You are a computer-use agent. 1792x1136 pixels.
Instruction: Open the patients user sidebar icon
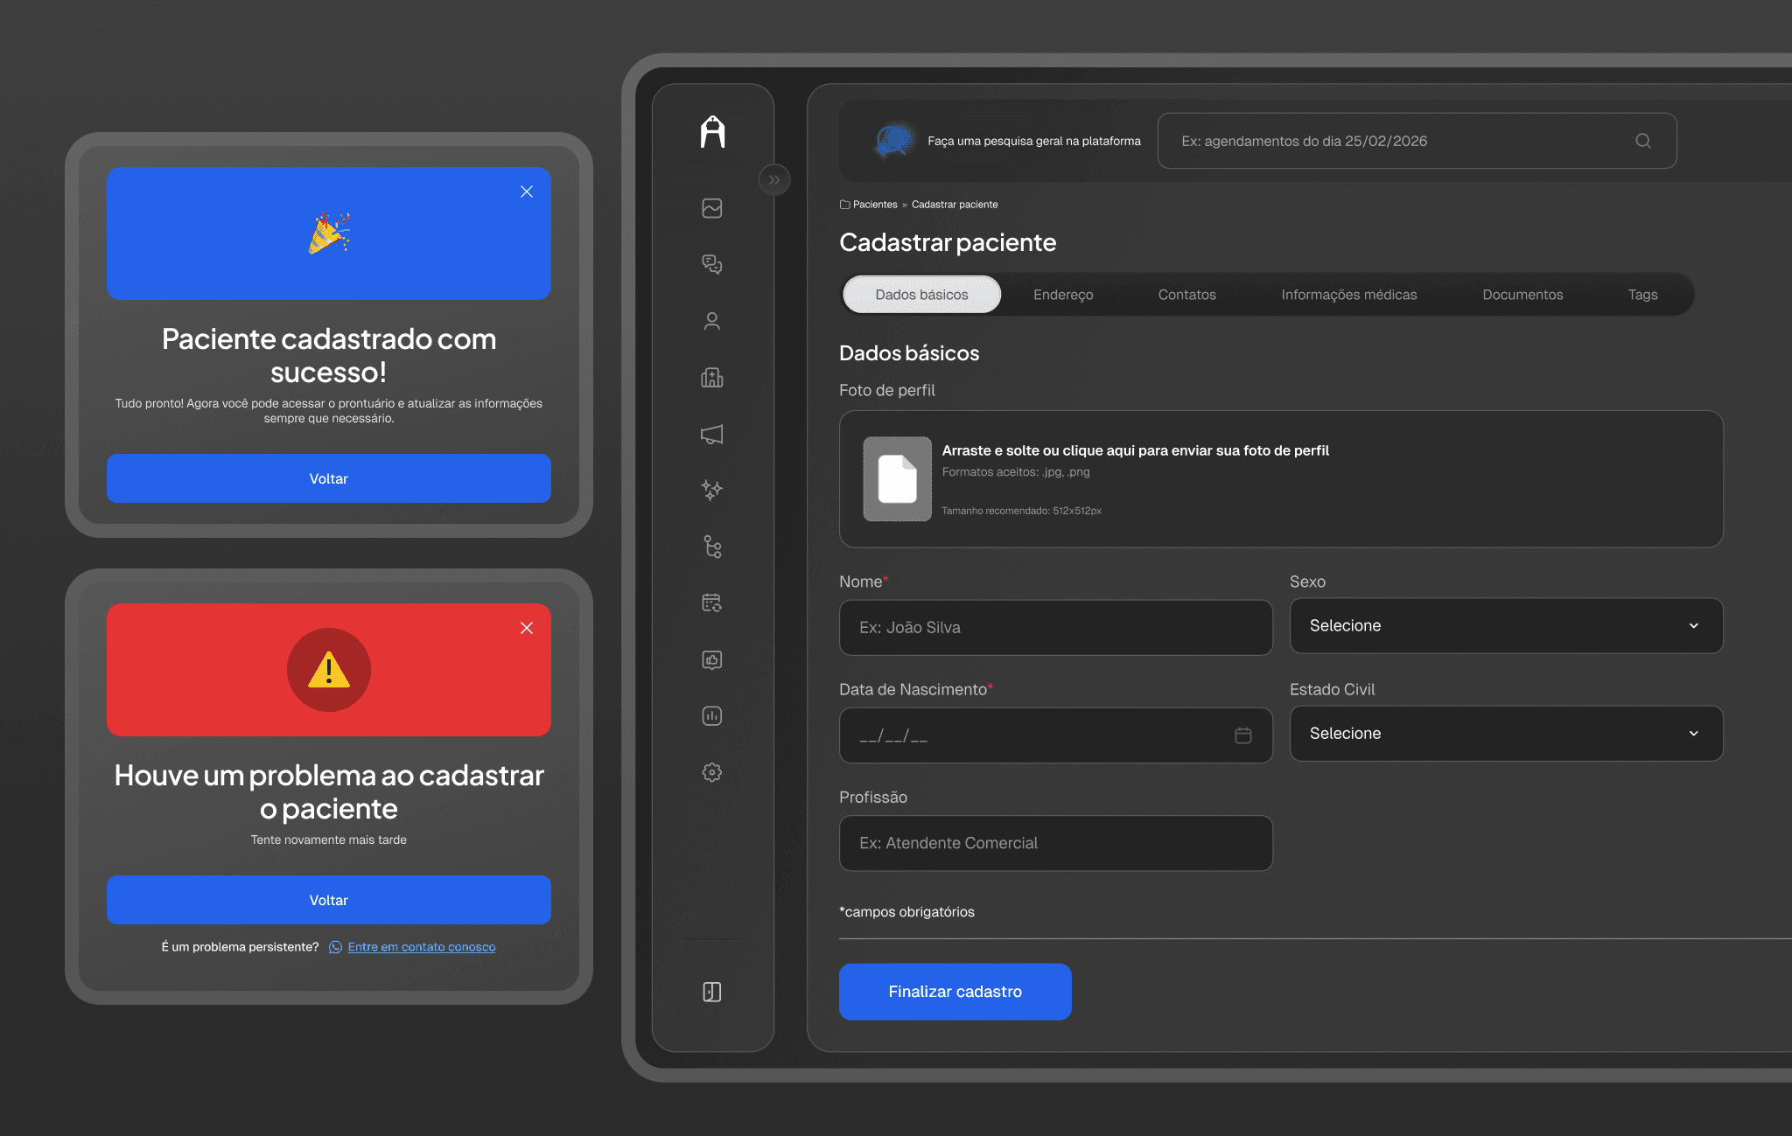(712, 321)
